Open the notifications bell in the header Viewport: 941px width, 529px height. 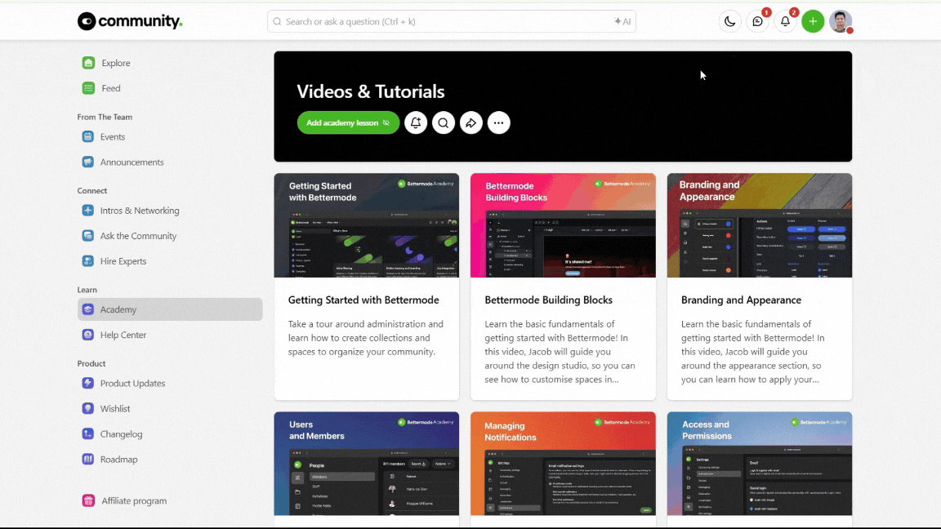tap(785, 22)
